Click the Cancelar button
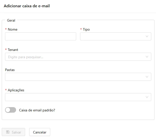The image size is (156, 140). point(40,132)
